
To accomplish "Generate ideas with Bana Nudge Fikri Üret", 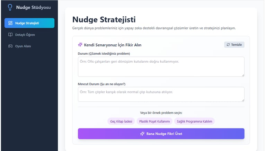I will 161,134.
